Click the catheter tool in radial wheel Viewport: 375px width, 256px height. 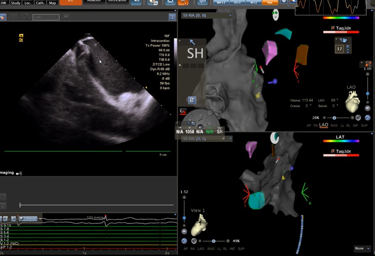tap(200, 118)
